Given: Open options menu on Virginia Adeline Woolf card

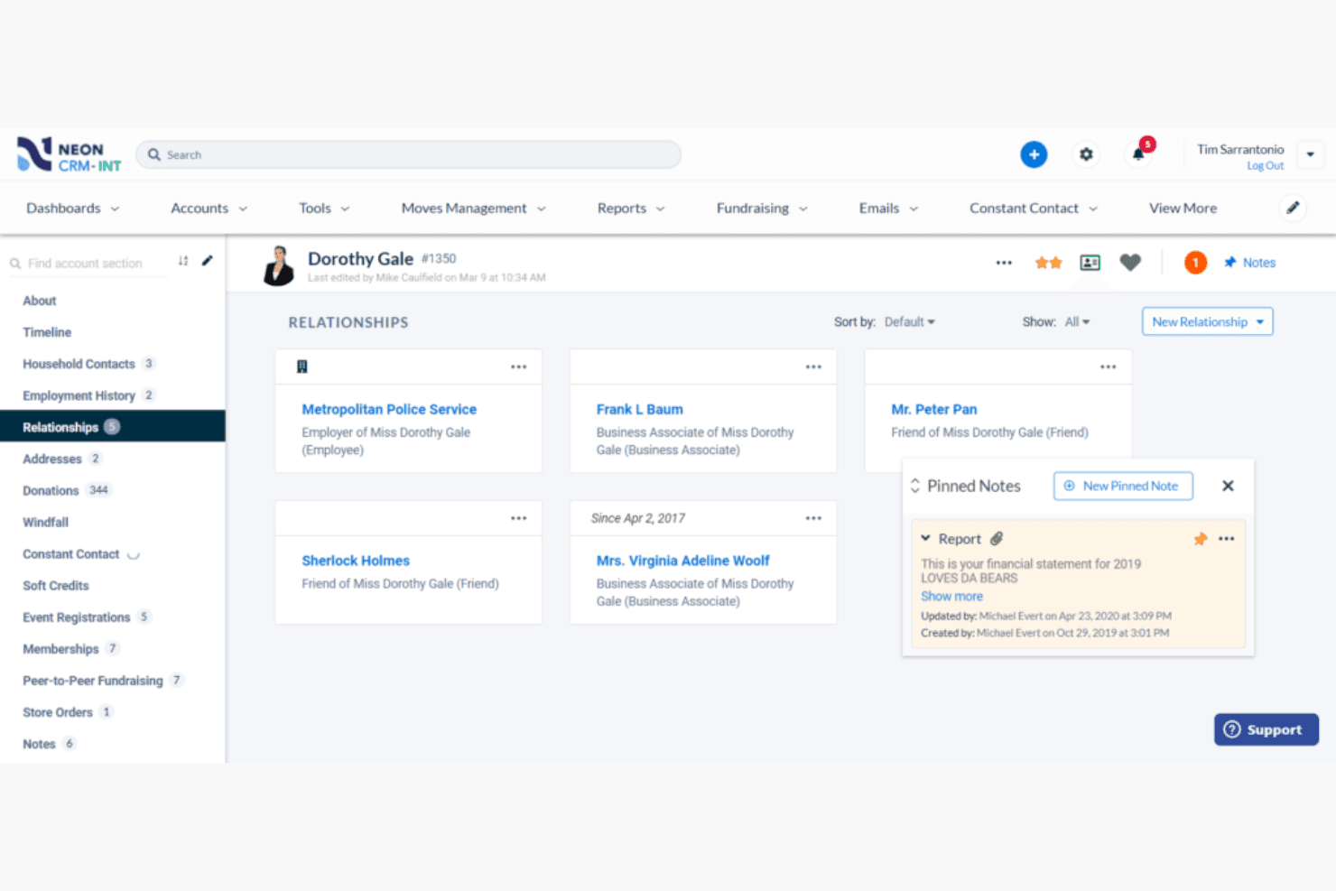Looking at the screenshot, I should 813,518.
